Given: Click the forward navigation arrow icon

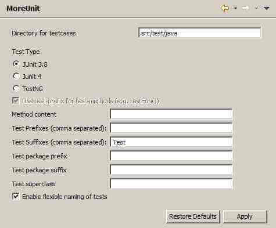Looking at the screenshot, I should click(245, 8).
